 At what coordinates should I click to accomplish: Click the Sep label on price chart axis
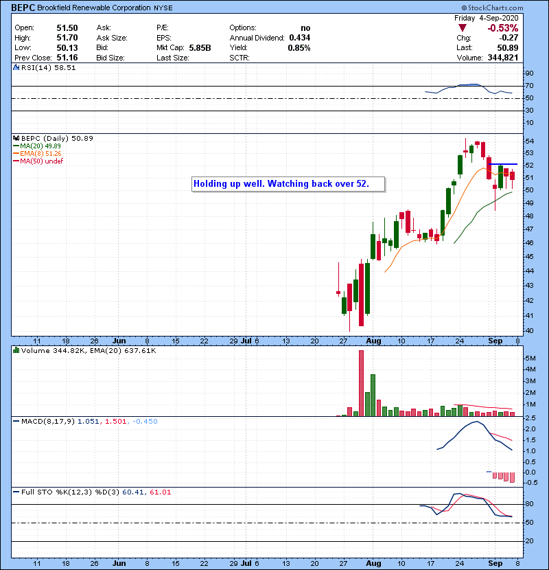[x=495, y=341]
